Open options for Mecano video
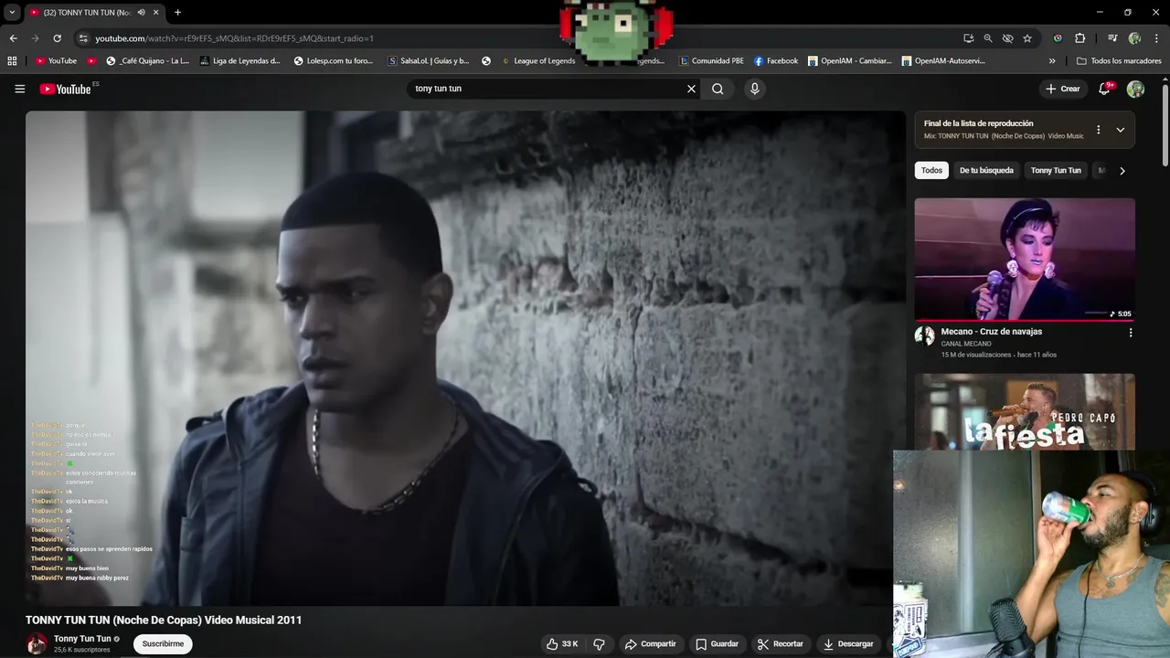This screenshot has height=658, width=1170. 1130,333
